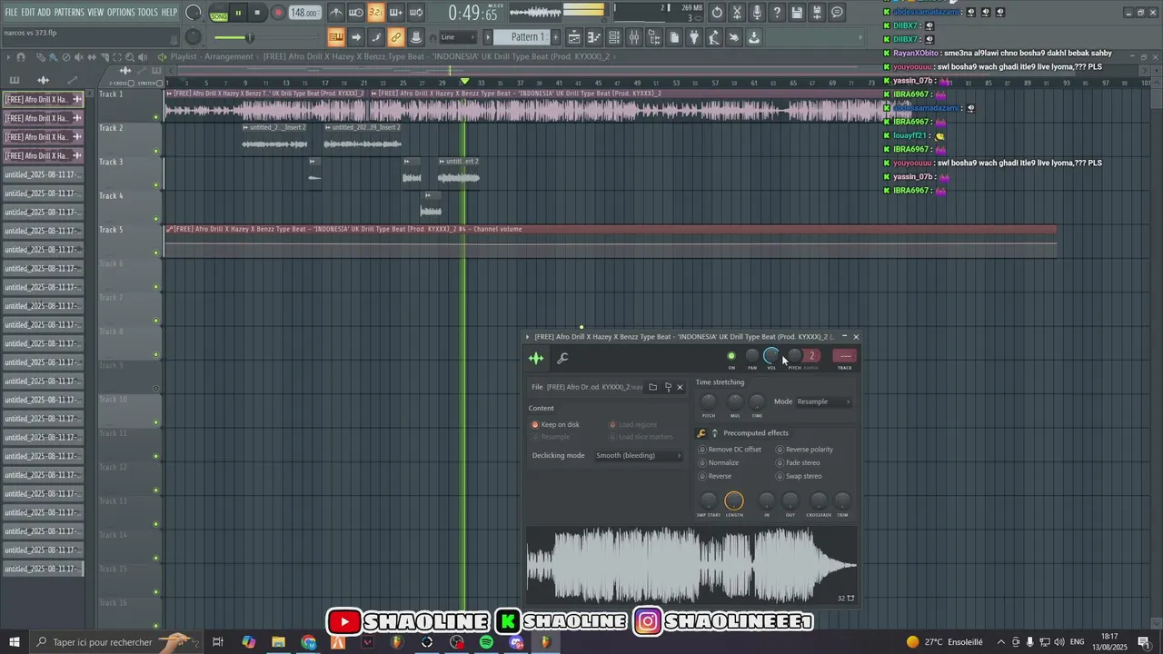The width and height of the screenshot is (1163, 654).
Task: Open the time stretching Mode Resample dropdown
Action: pos(824,401)
